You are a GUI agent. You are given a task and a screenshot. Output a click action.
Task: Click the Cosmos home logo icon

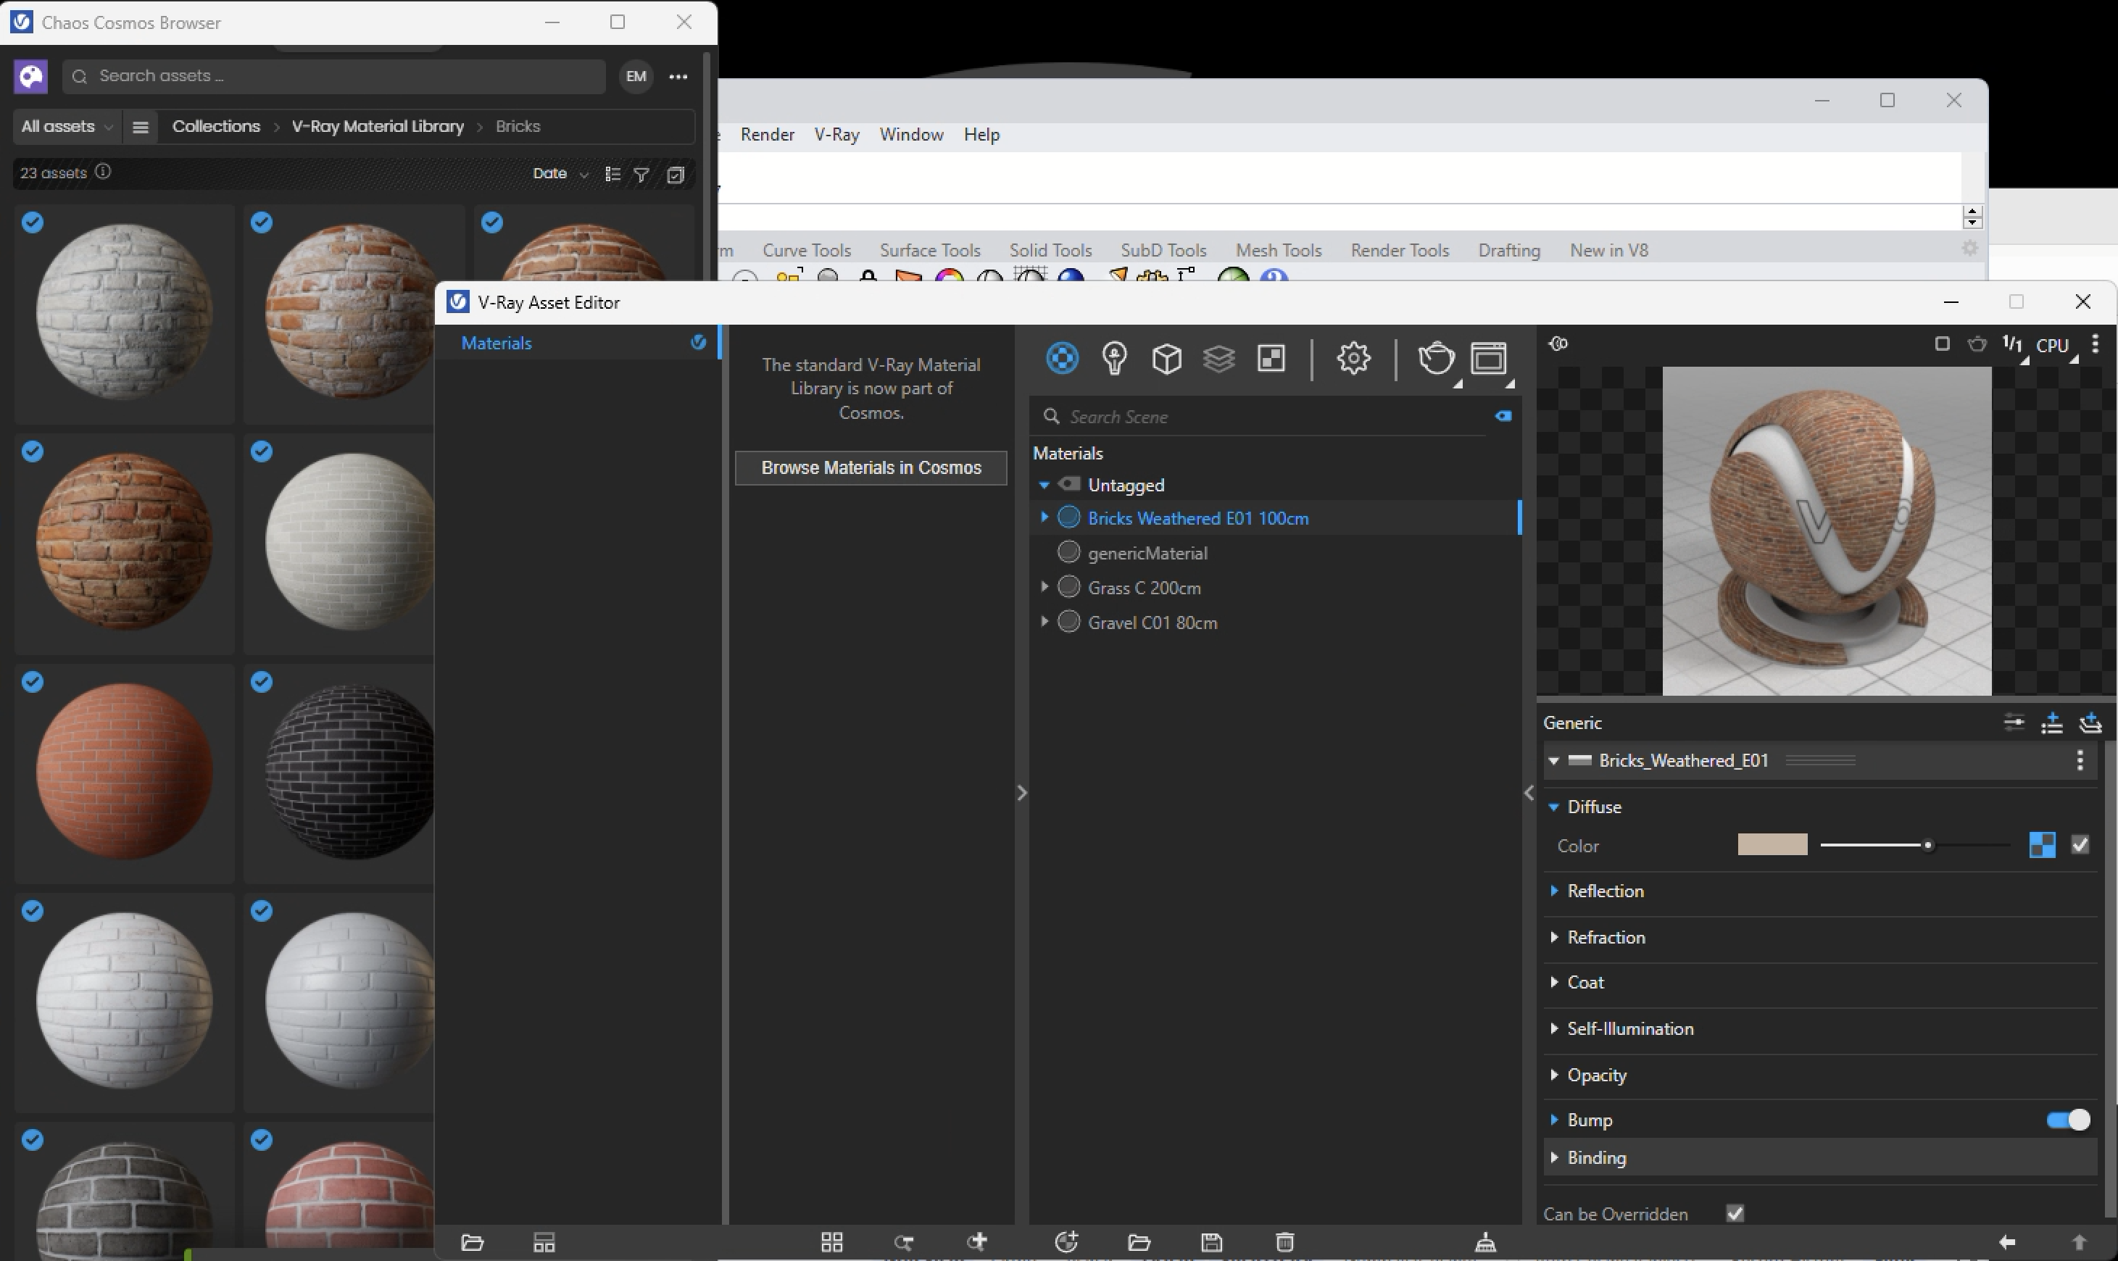tap(30, 77)
